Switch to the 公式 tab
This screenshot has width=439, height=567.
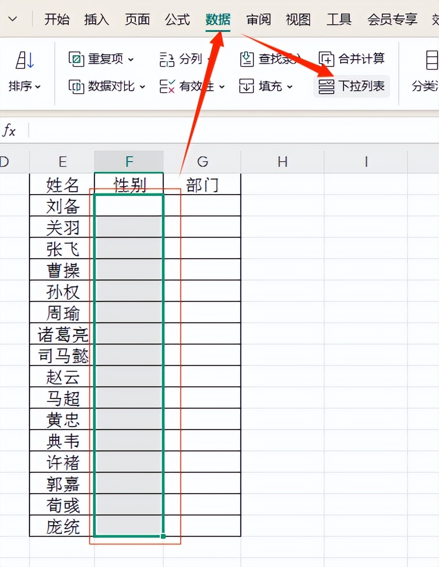click(177, 19)
